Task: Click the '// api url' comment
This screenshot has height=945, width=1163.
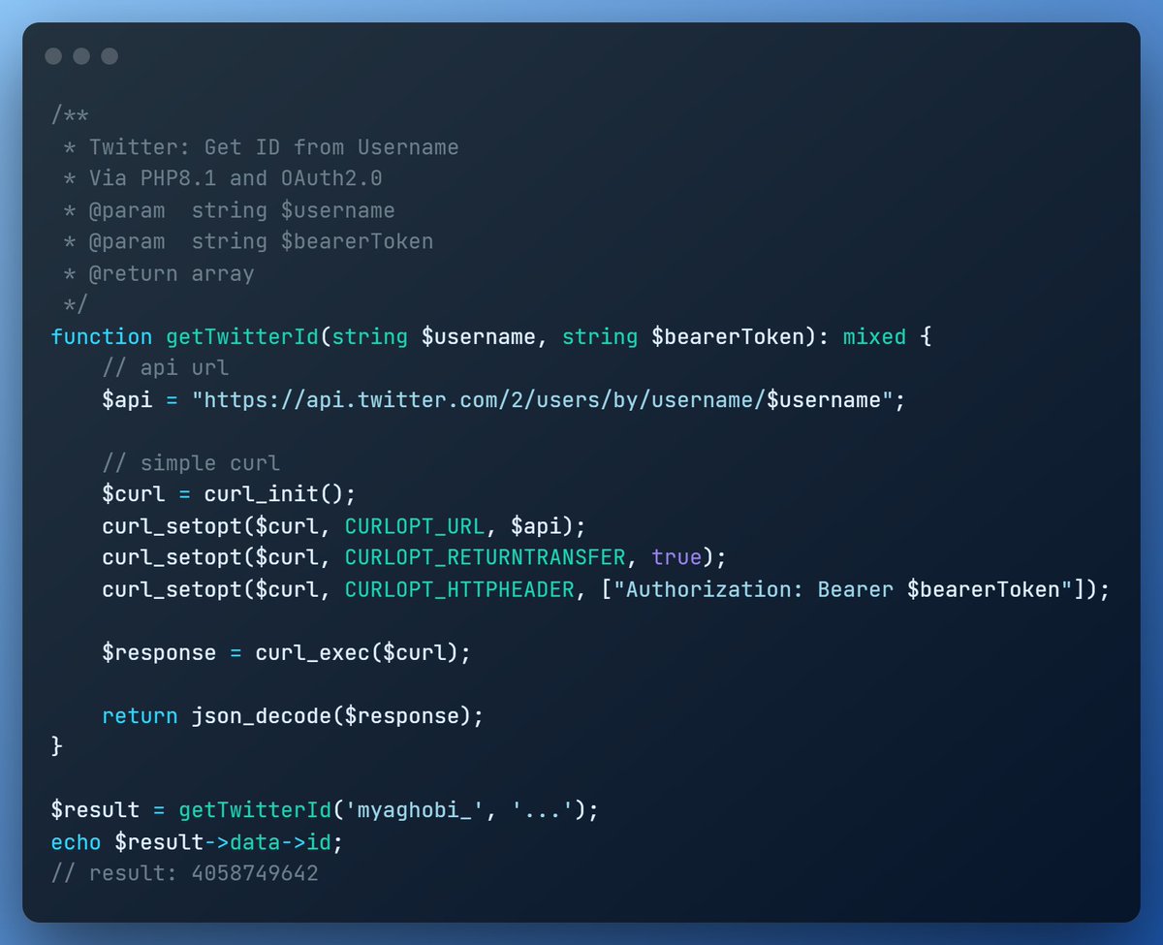Action: (x=166, y=368)
